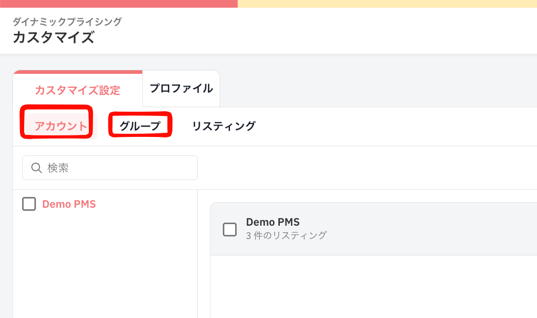The height and width of the screenshot is (318, 537).
Task: Check the Demo PMS card header checkbox
Action: click(x=230, y=229)
